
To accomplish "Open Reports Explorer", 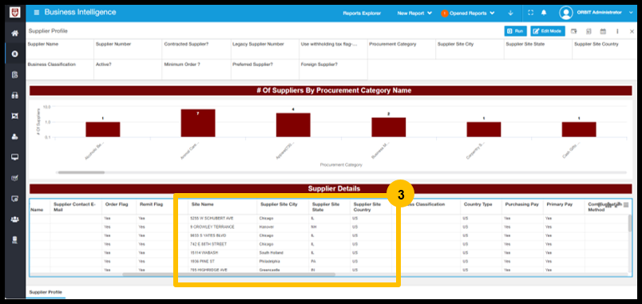I will pyautogui.click(x=362, y=13).
